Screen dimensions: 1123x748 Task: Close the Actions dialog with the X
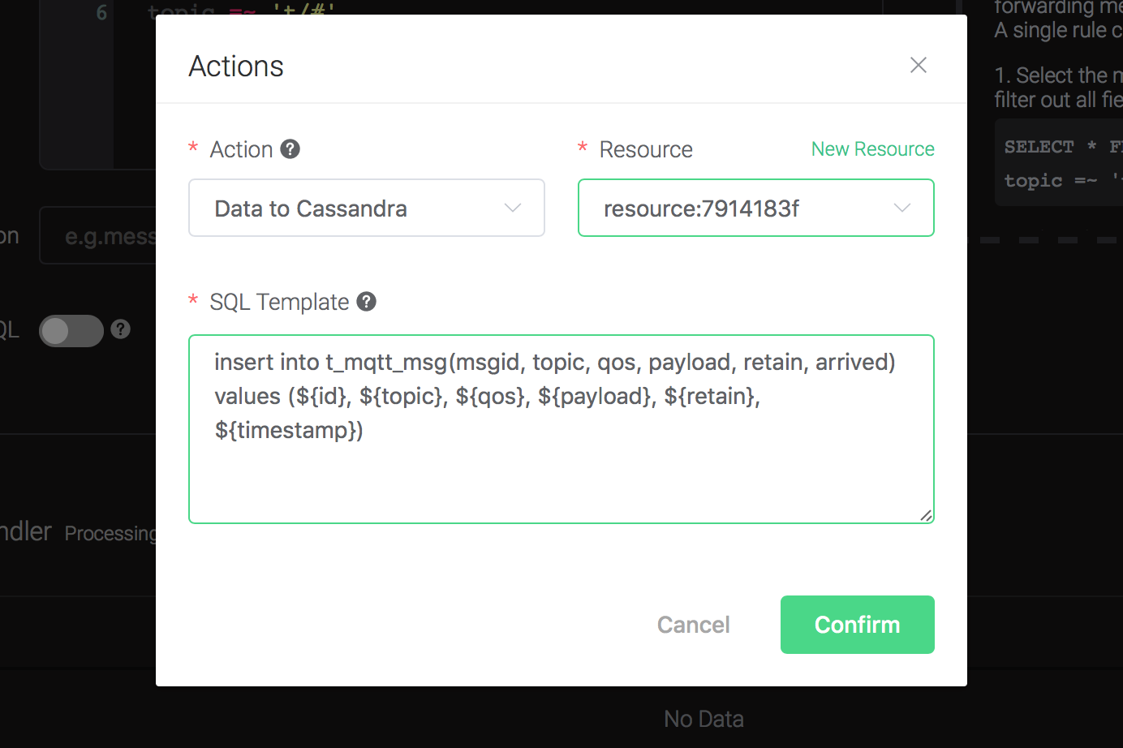point(918,65)
